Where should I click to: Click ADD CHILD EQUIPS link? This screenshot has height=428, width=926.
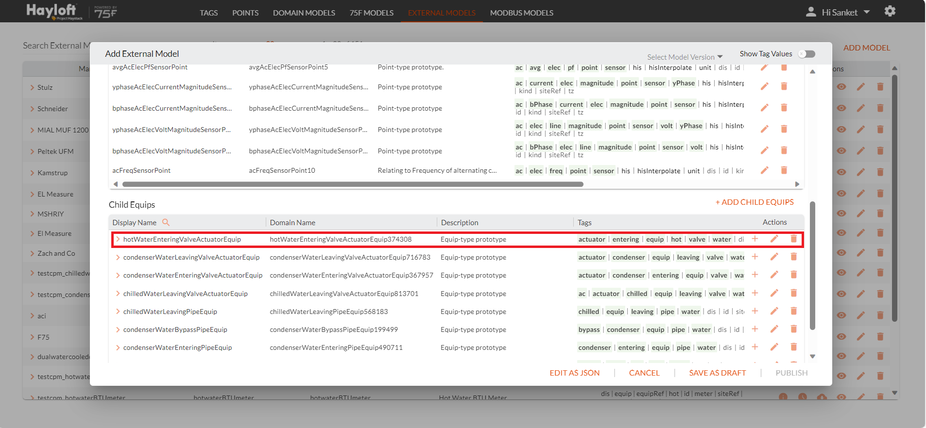tap(755, 202)
